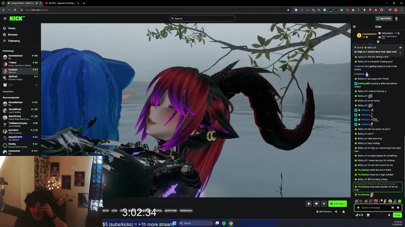Screen dimensions: 405x227
Task: Go to Home in sidebar
Action: click(x=12, y=28)
